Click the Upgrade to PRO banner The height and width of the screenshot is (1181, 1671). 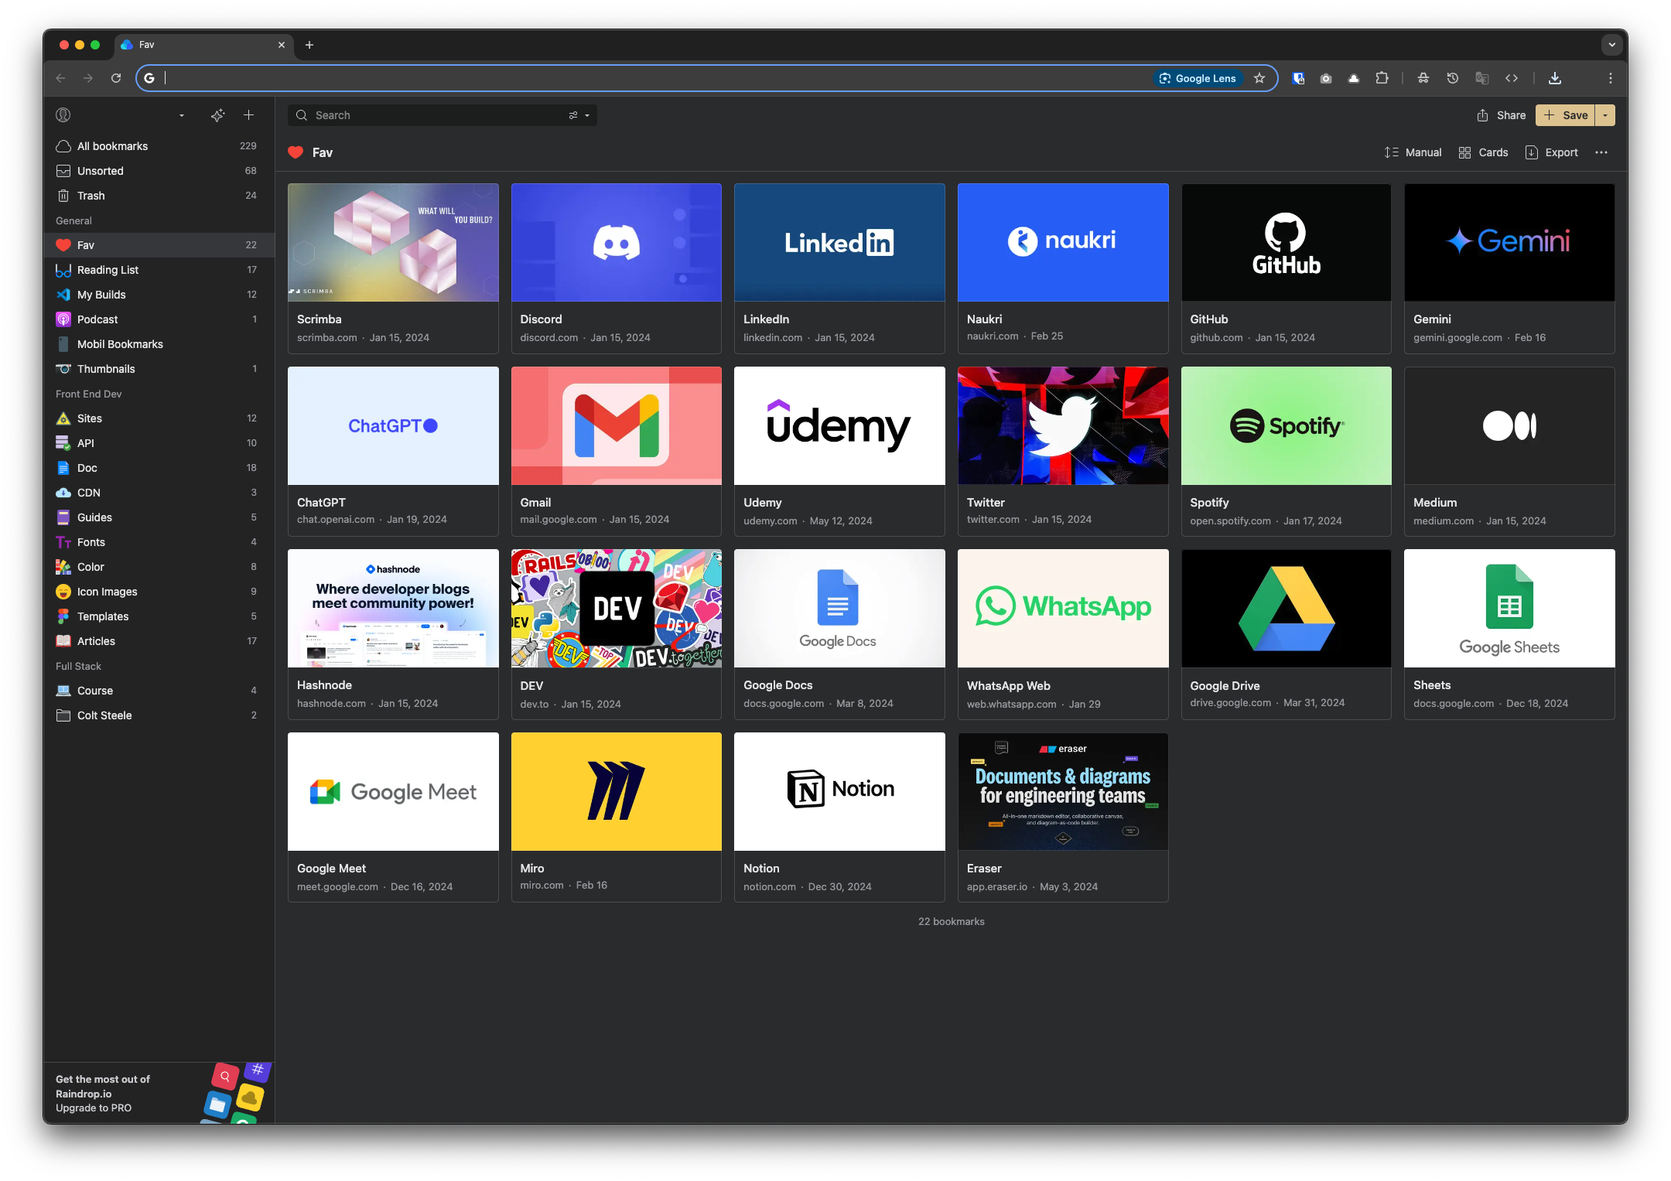click(159, 1093)
